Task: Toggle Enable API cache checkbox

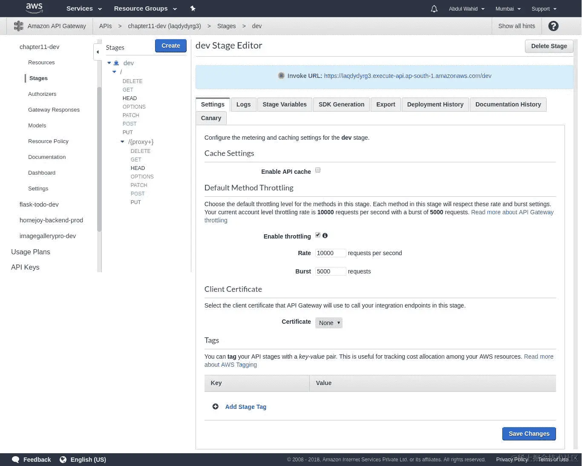Action: click(x=318, y=170)
